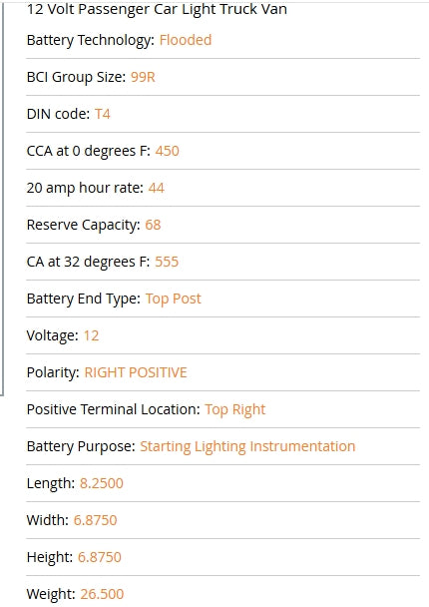Select the 44 amp hour rate value
Screen dimensions: 429x607
[x=157, y=188]
